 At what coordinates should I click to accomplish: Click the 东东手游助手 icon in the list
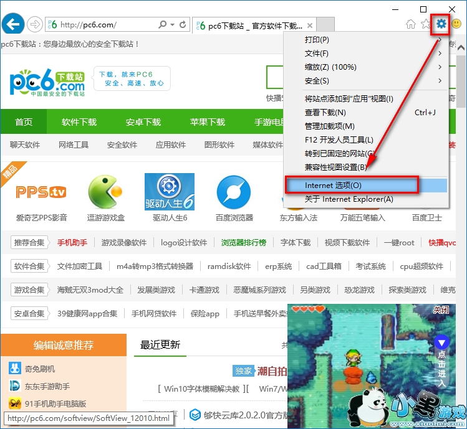click(14, 385)
